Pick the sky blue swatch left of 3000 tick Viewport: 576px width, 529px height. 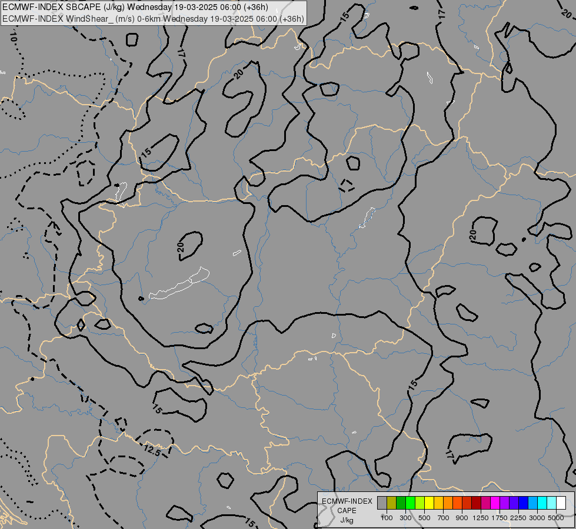point(533,503)
